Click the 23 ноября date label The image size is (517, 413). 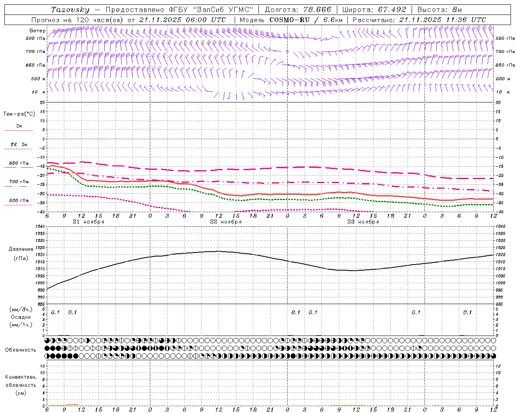[363, 222]
